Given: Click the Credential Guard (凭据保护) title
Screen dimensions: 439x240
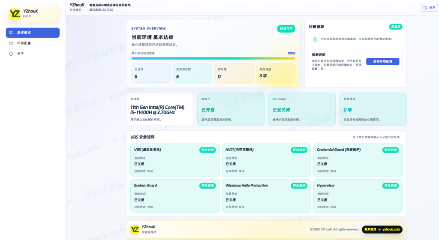Looking at the screenshot, I should pos(339,150).
